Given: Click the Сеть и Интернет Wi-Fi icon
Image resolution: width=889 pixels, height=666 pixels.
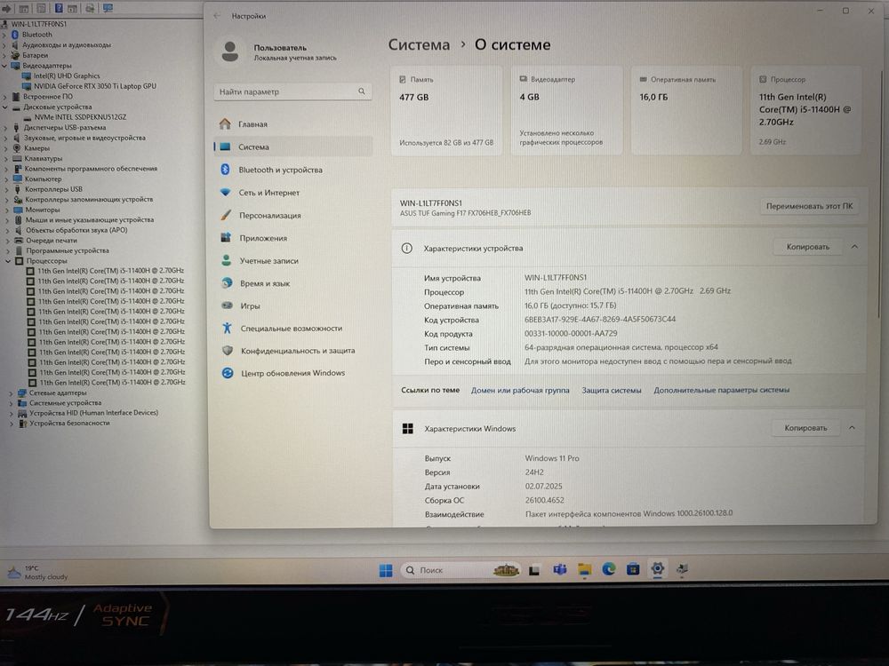Looking at the screenshot, I should pos(226,192).
